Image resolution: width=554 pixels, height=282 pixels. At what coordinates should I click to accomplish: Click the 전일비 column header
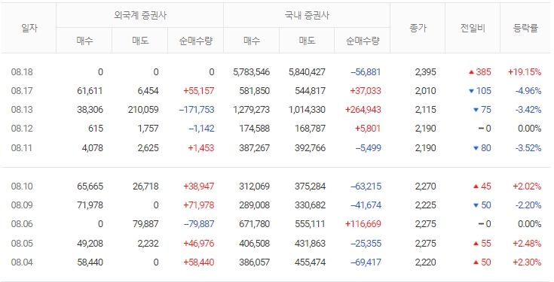pyautogui.click(x=473, y=29)
